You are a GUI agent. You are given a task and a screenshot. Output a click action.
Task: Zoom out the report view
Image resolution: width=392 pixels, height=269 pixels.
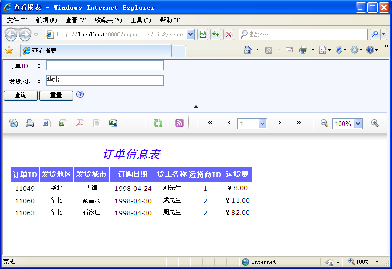point(324,123)
